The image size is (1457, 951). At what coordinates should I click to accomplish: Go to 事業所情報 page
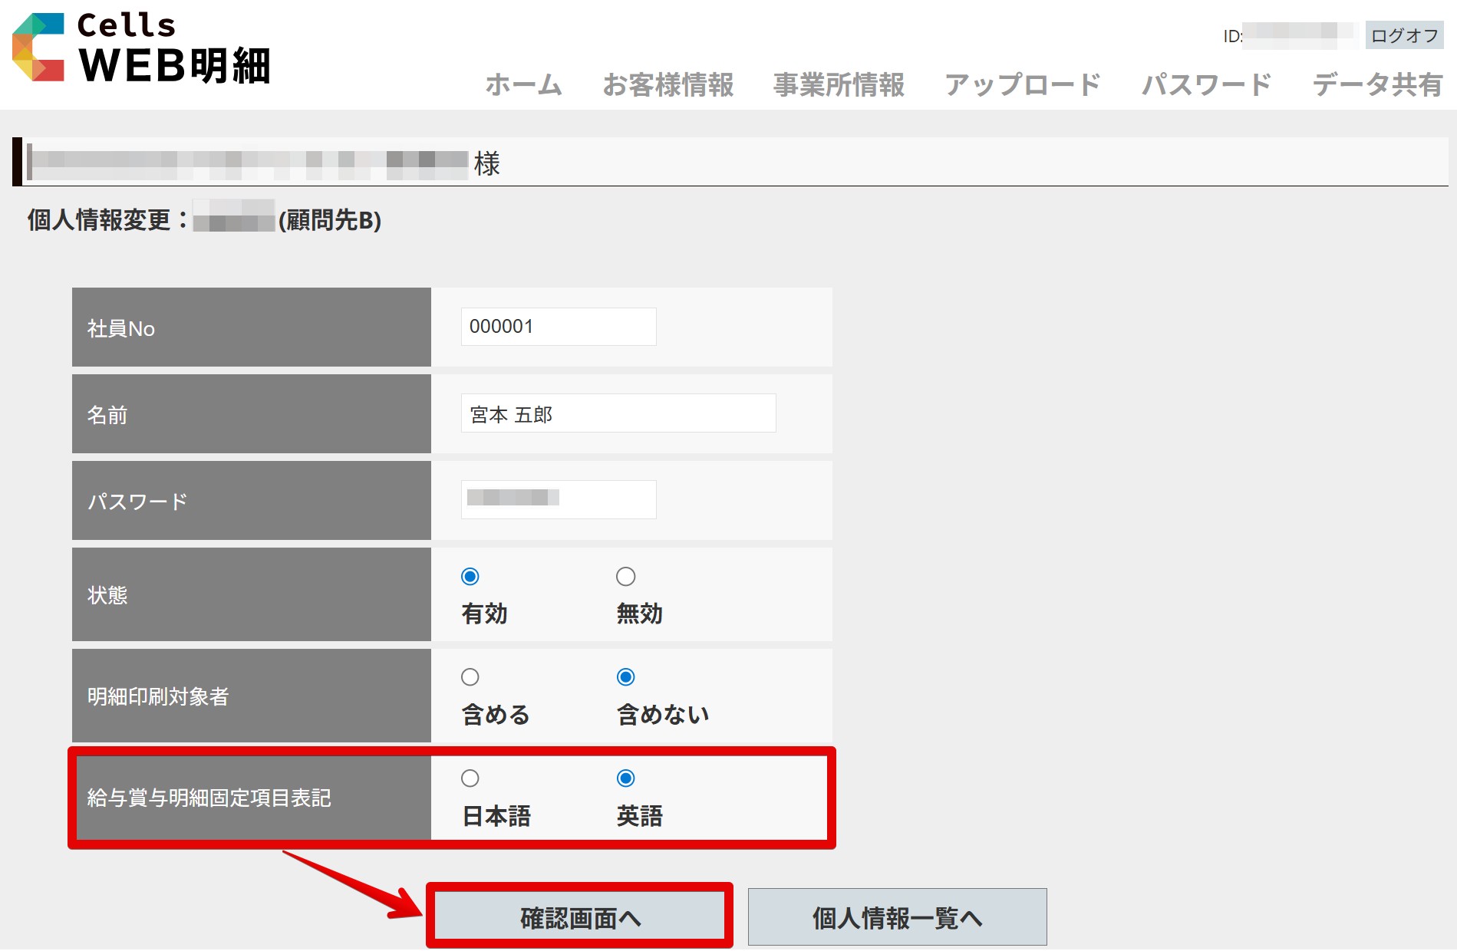(839, 84)
